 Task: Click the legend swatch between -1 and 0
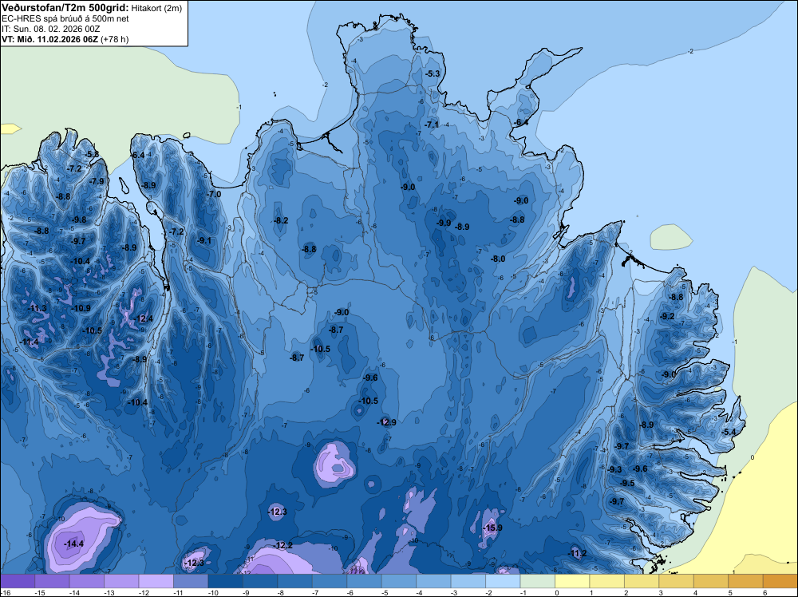[x=537, y=581]
